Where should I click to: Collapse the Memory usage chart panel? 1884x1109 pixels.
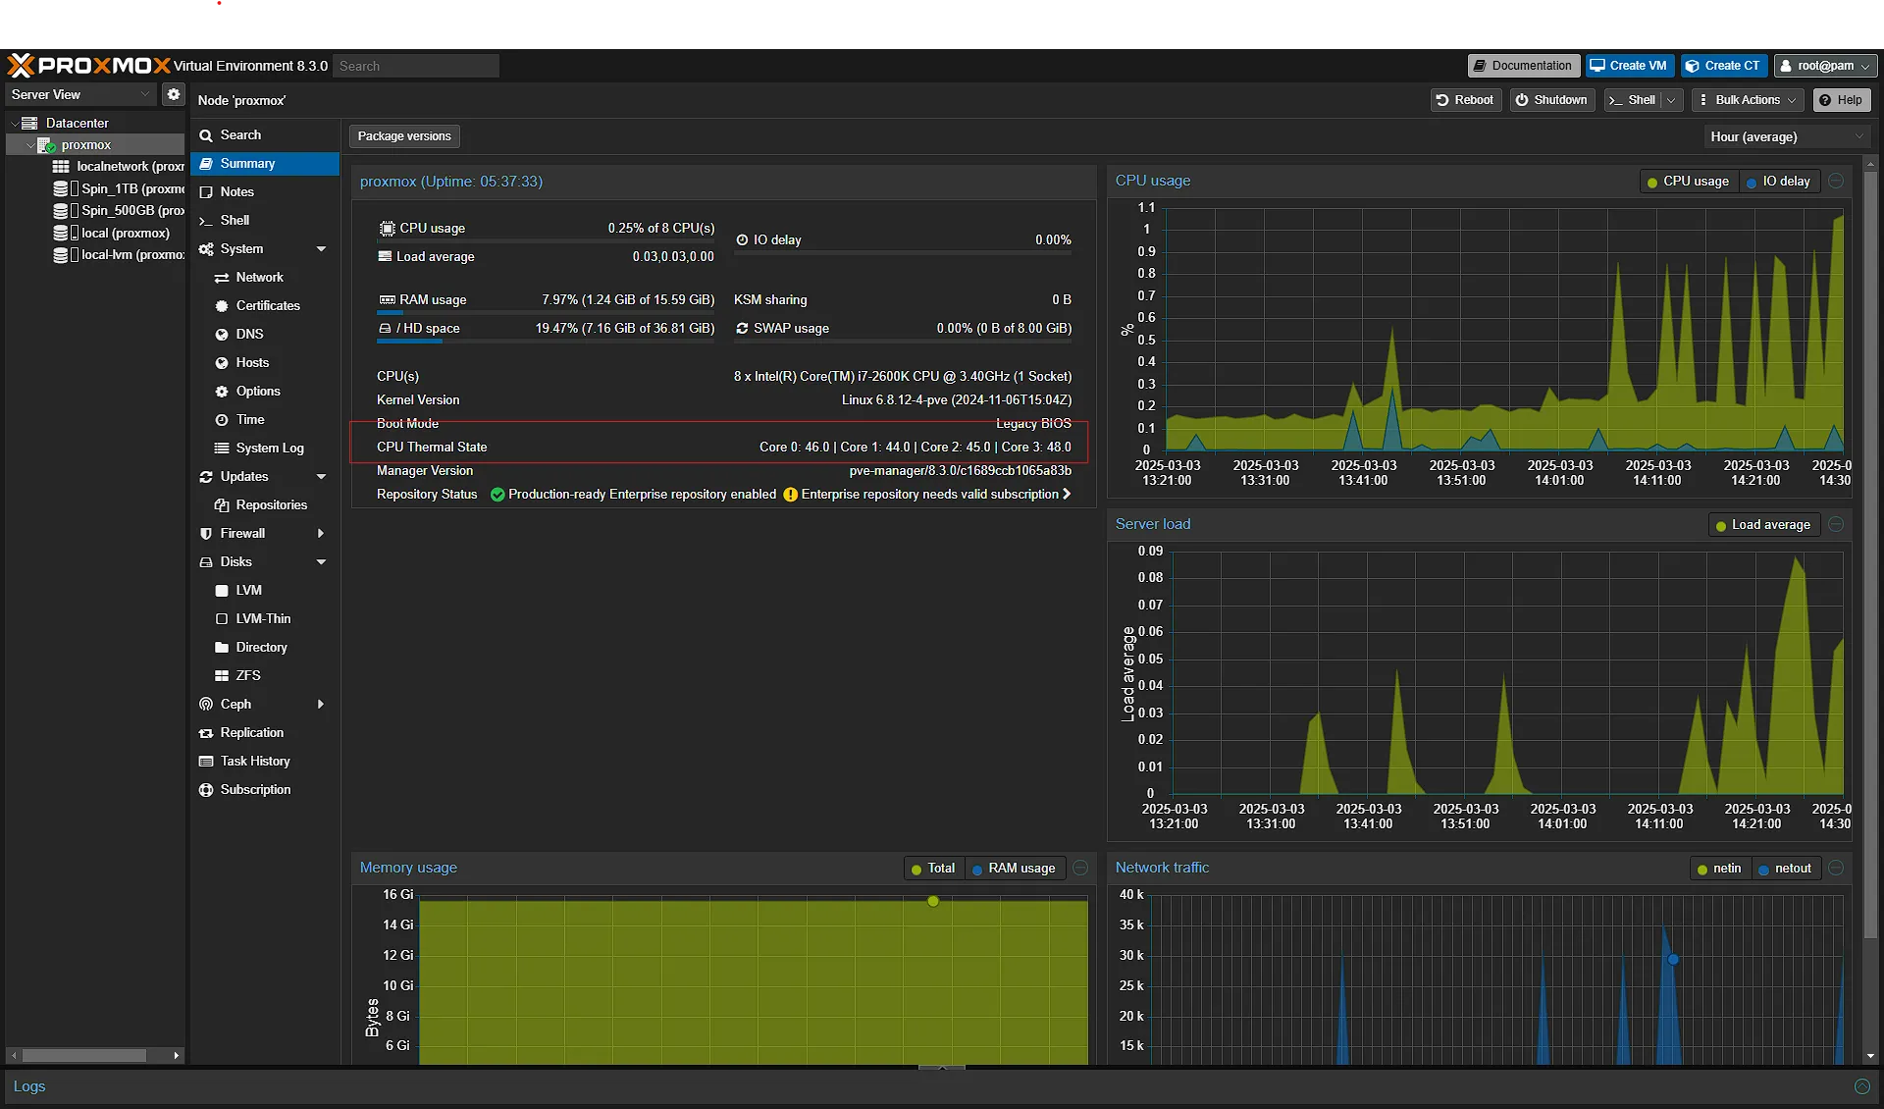[x=1080, y=869]
